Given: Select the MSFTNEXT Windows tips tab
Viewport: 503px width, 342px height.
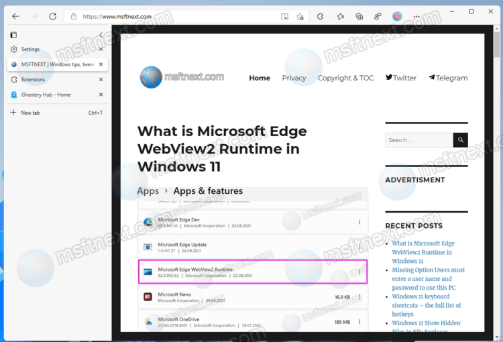Looking at the screenshot, I should coord(58,64).
